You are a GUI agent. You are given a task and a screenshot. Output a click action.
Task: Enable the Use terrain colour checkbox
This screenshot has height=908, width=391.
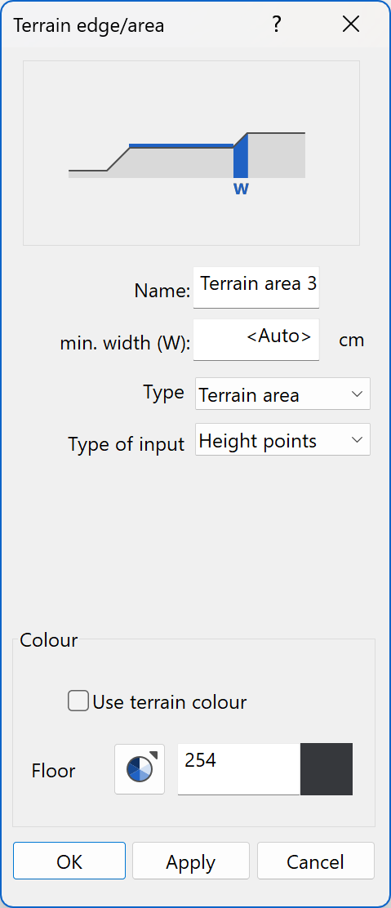coord(78,701)
